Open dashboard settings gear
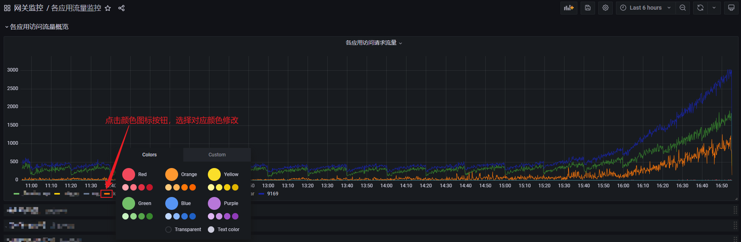 click(606, 8)
